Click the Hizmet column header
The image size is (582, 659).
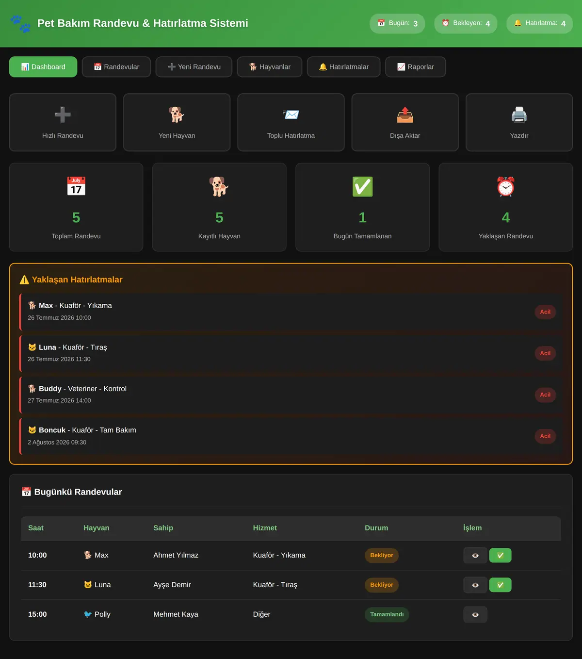[x=265, y=528]
